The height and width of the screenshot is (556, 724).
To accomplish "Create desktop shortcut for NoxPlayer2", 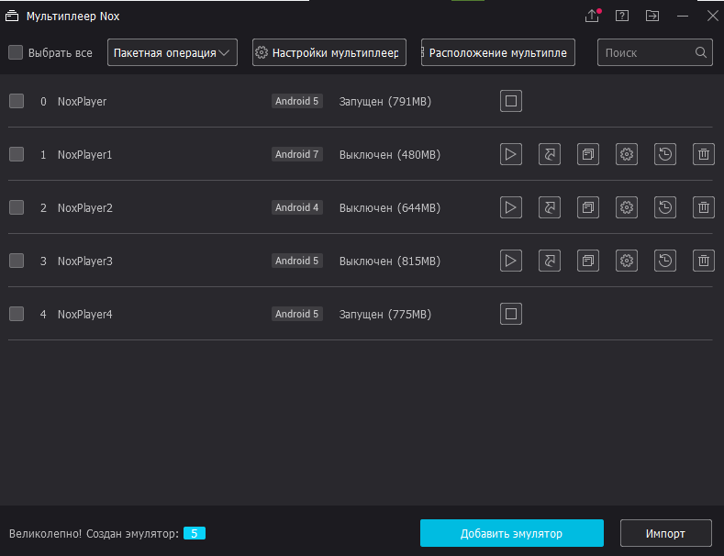I will coord(550,207).
